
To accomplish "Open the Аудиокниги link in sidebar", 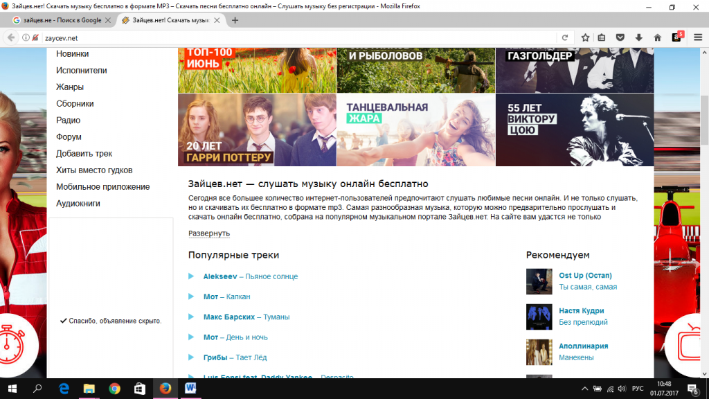I will pos(78,204).
